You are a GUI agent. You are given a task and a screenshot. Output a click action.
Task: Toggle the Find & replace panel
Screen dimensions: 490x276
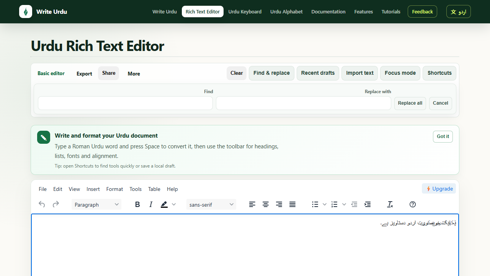(271, 73)
